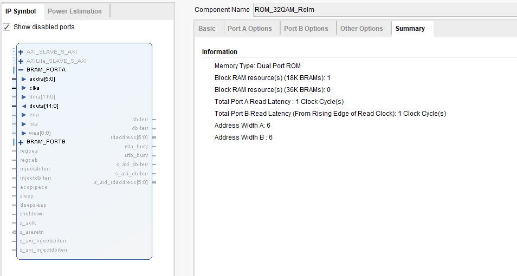Click the sbiterr output port

(x=140, y=120)
